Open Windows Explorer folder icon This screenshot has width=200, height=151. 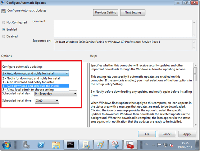point(56,144)
